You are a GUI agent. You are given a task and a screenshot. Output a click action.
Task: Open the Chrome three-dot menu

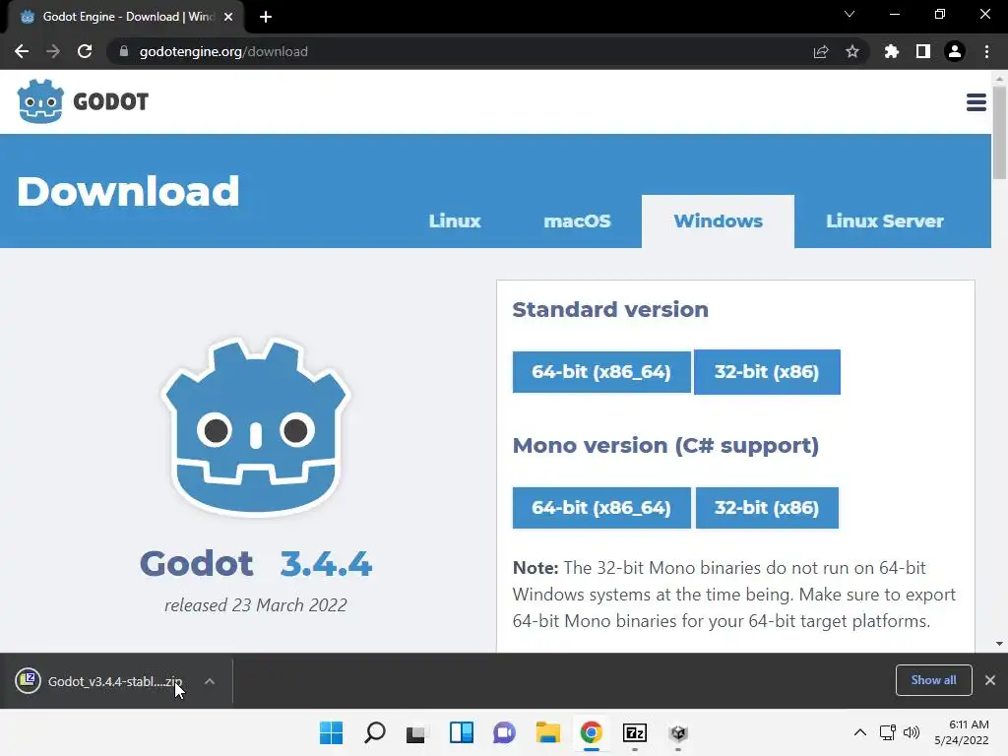(986, 51)
